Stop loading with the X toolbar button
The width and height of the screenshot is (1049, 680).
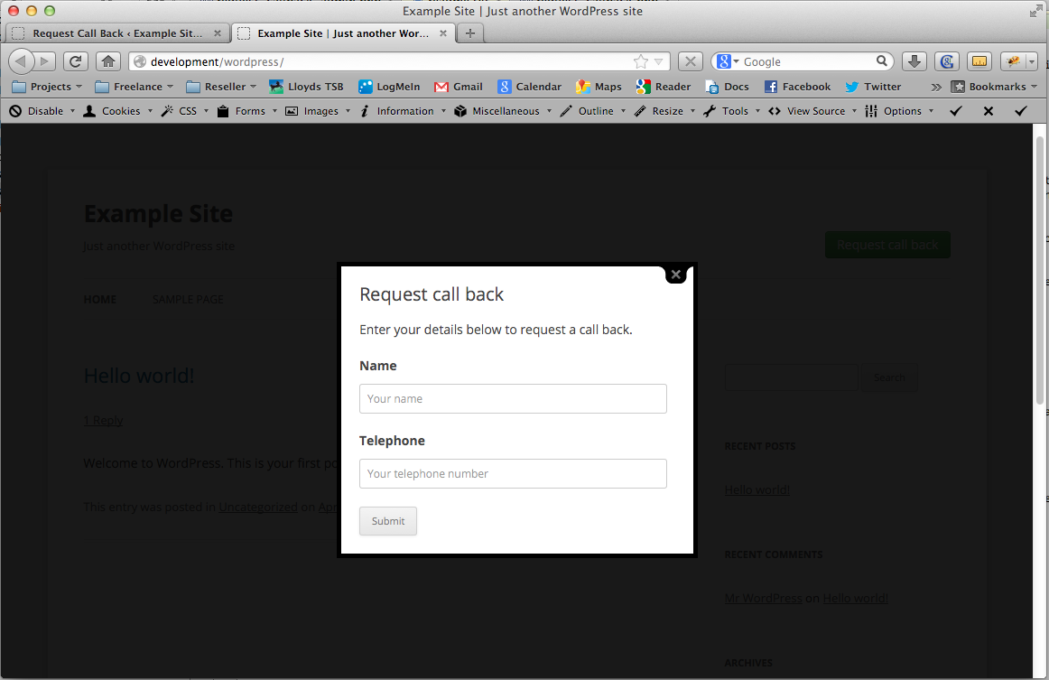coord(691,61)
